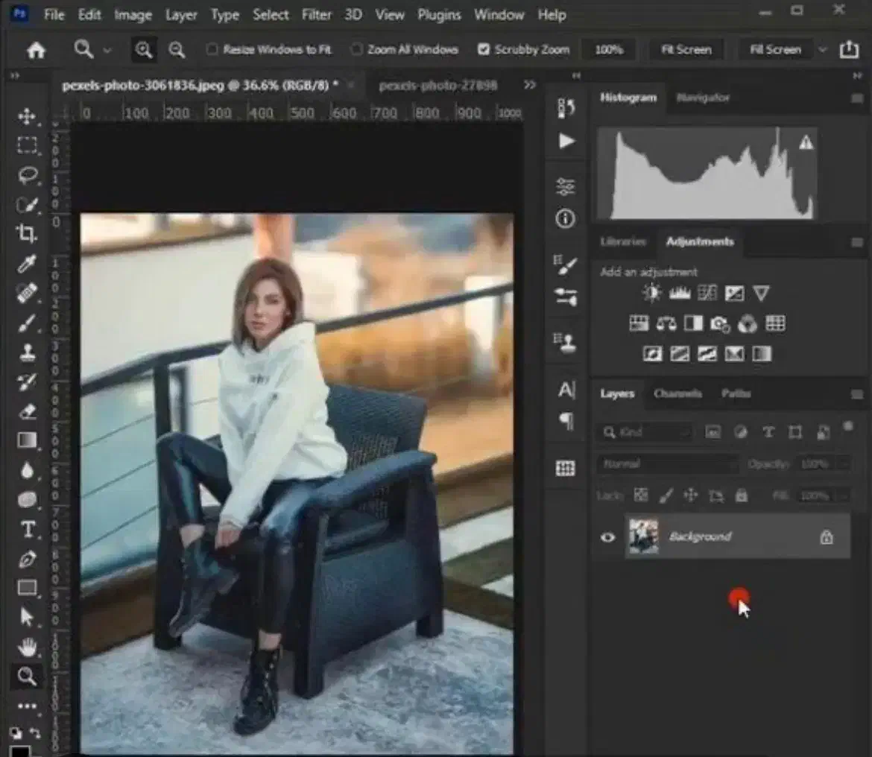The height and width of the screenshot is (757, 872).
Task: Select the Lasso tool
Action: coord(27,175)
